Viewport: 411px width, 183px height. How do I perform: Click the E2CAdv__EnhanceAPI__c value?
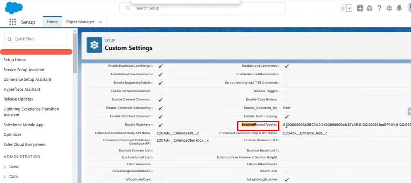(x=178, y=133)
